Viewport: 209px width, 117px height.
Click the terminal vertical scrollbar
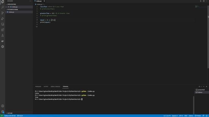194,105
